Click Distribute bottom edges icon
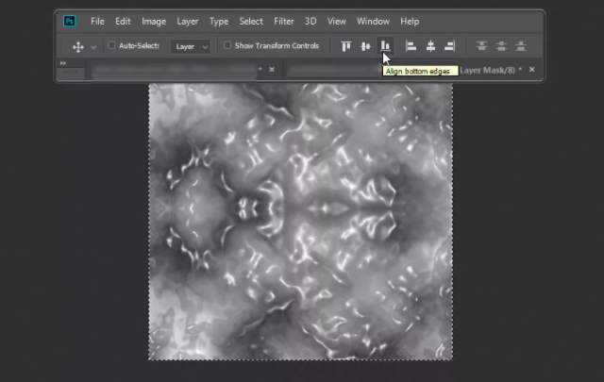 (521, 46)
